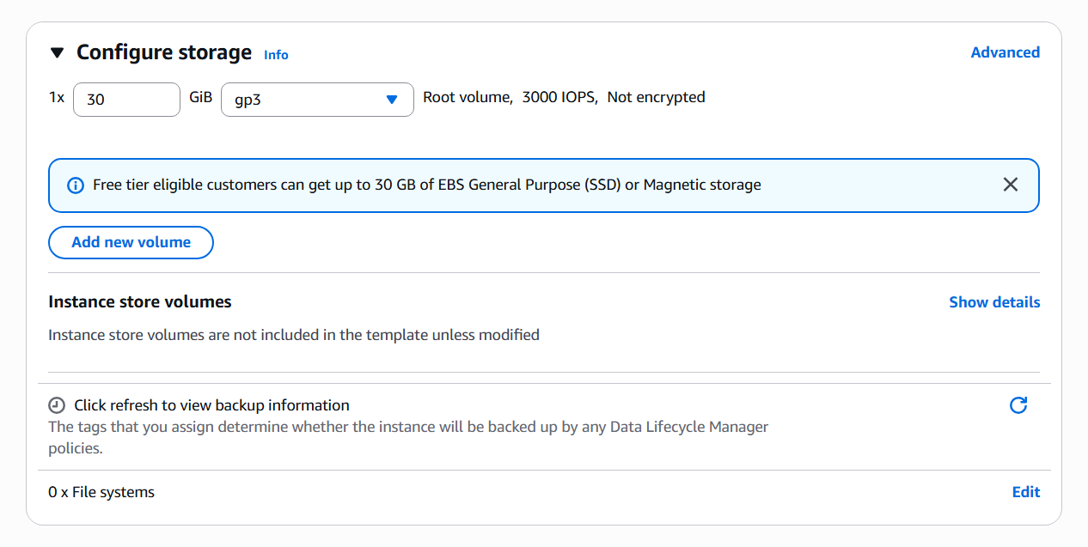
Task: Edit the file systems
Action: 1026,492
